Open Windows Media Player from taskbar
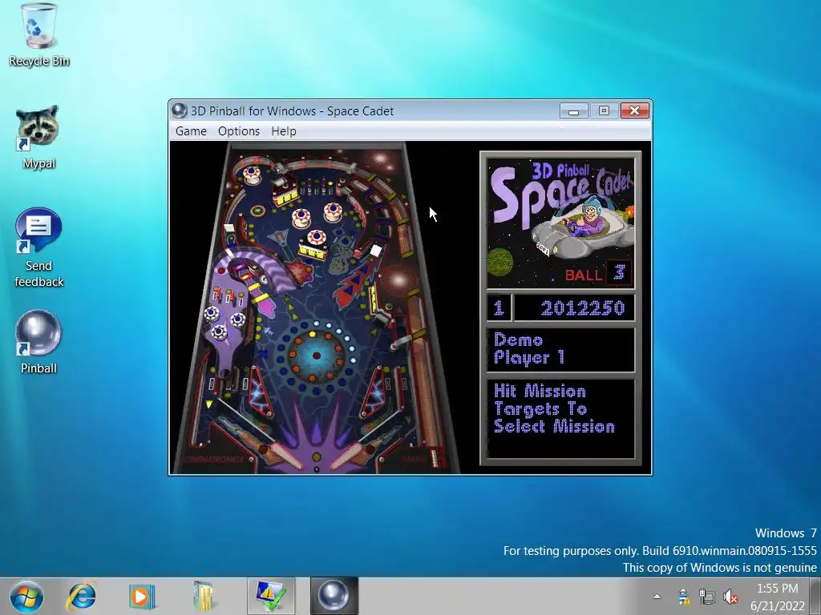821x615 pixels. click(x=141, y=597)
